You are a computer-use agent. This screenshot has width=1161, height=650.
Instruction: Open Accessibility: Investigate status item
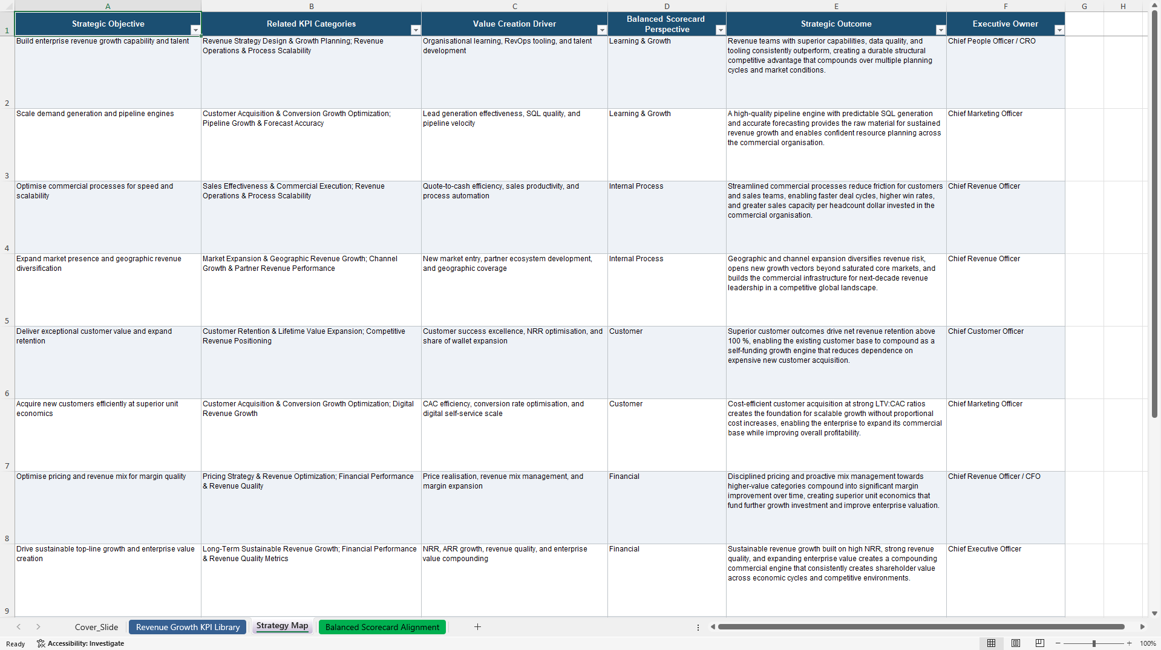[80, 643]
